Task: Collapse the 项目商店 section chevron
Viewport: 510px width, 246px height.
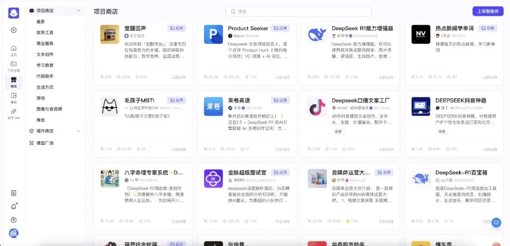Action: point(78,11)
